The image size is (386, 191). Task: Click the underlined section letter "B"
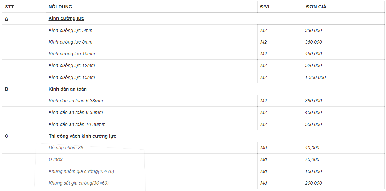[x=7, y=89]
